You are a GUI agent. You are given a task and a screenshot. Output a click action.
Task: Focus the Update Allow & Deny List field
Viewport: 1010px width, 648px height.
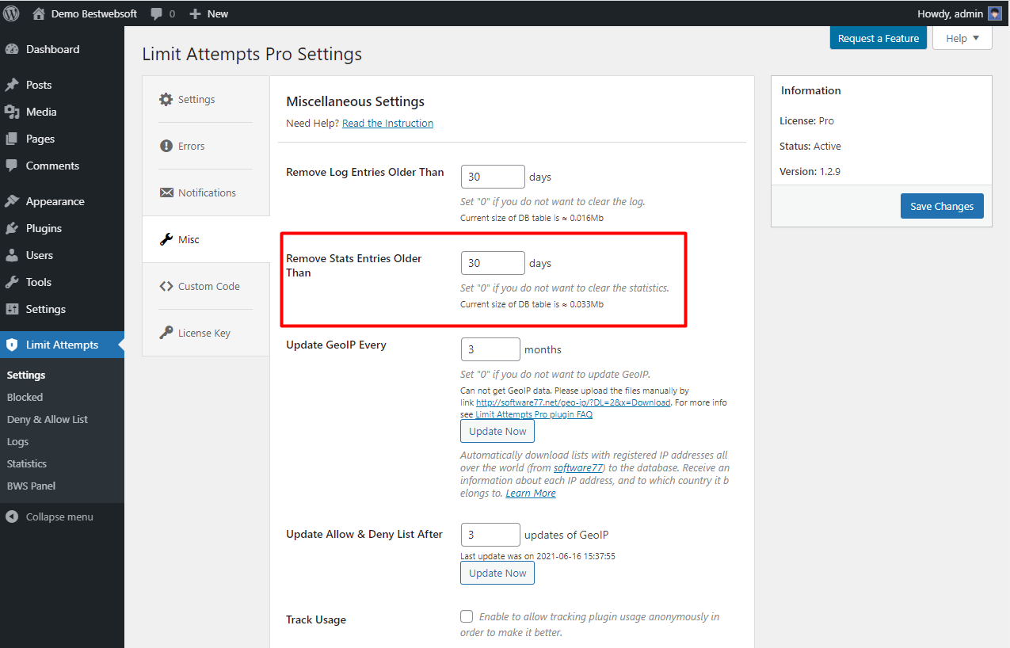[x=490, y=535]
